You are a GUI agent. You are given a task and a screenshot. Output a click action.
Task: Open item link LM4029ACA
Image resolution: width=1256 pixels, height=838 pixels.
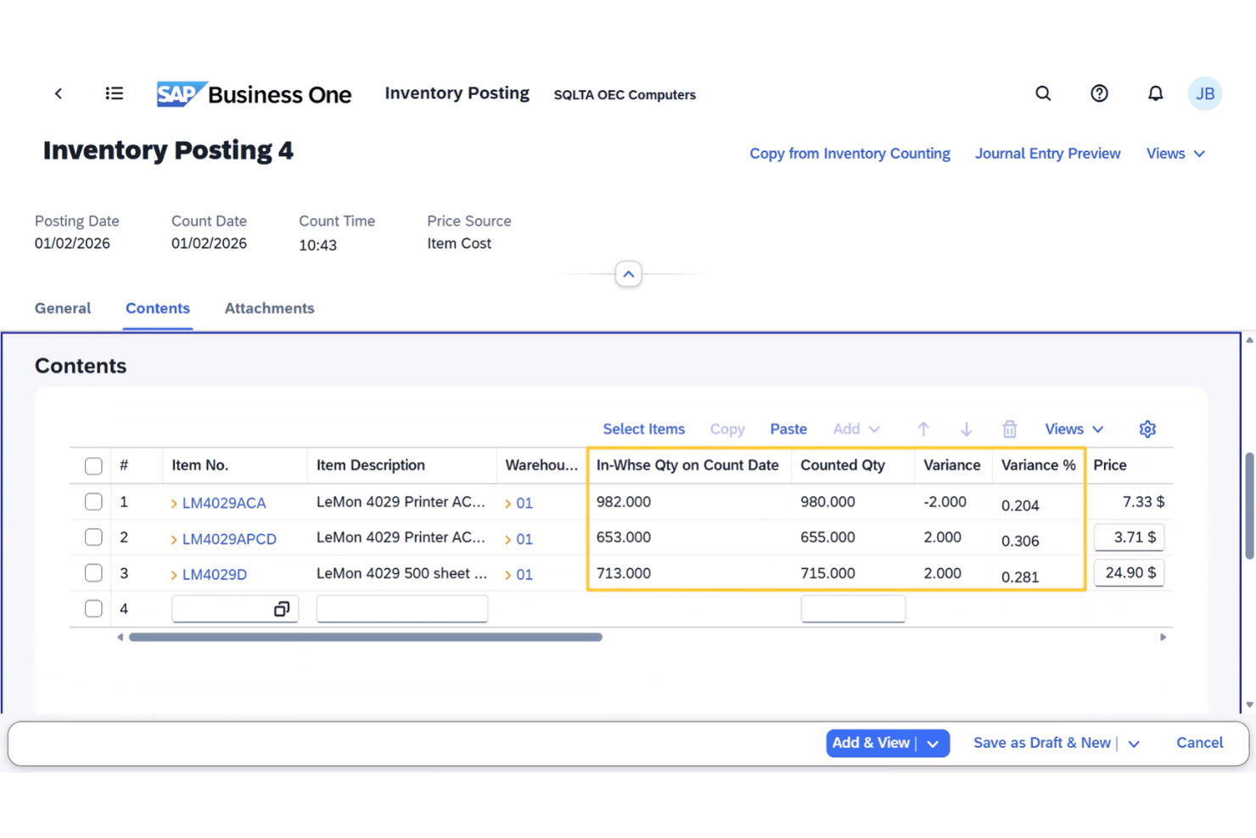[224, 503]
